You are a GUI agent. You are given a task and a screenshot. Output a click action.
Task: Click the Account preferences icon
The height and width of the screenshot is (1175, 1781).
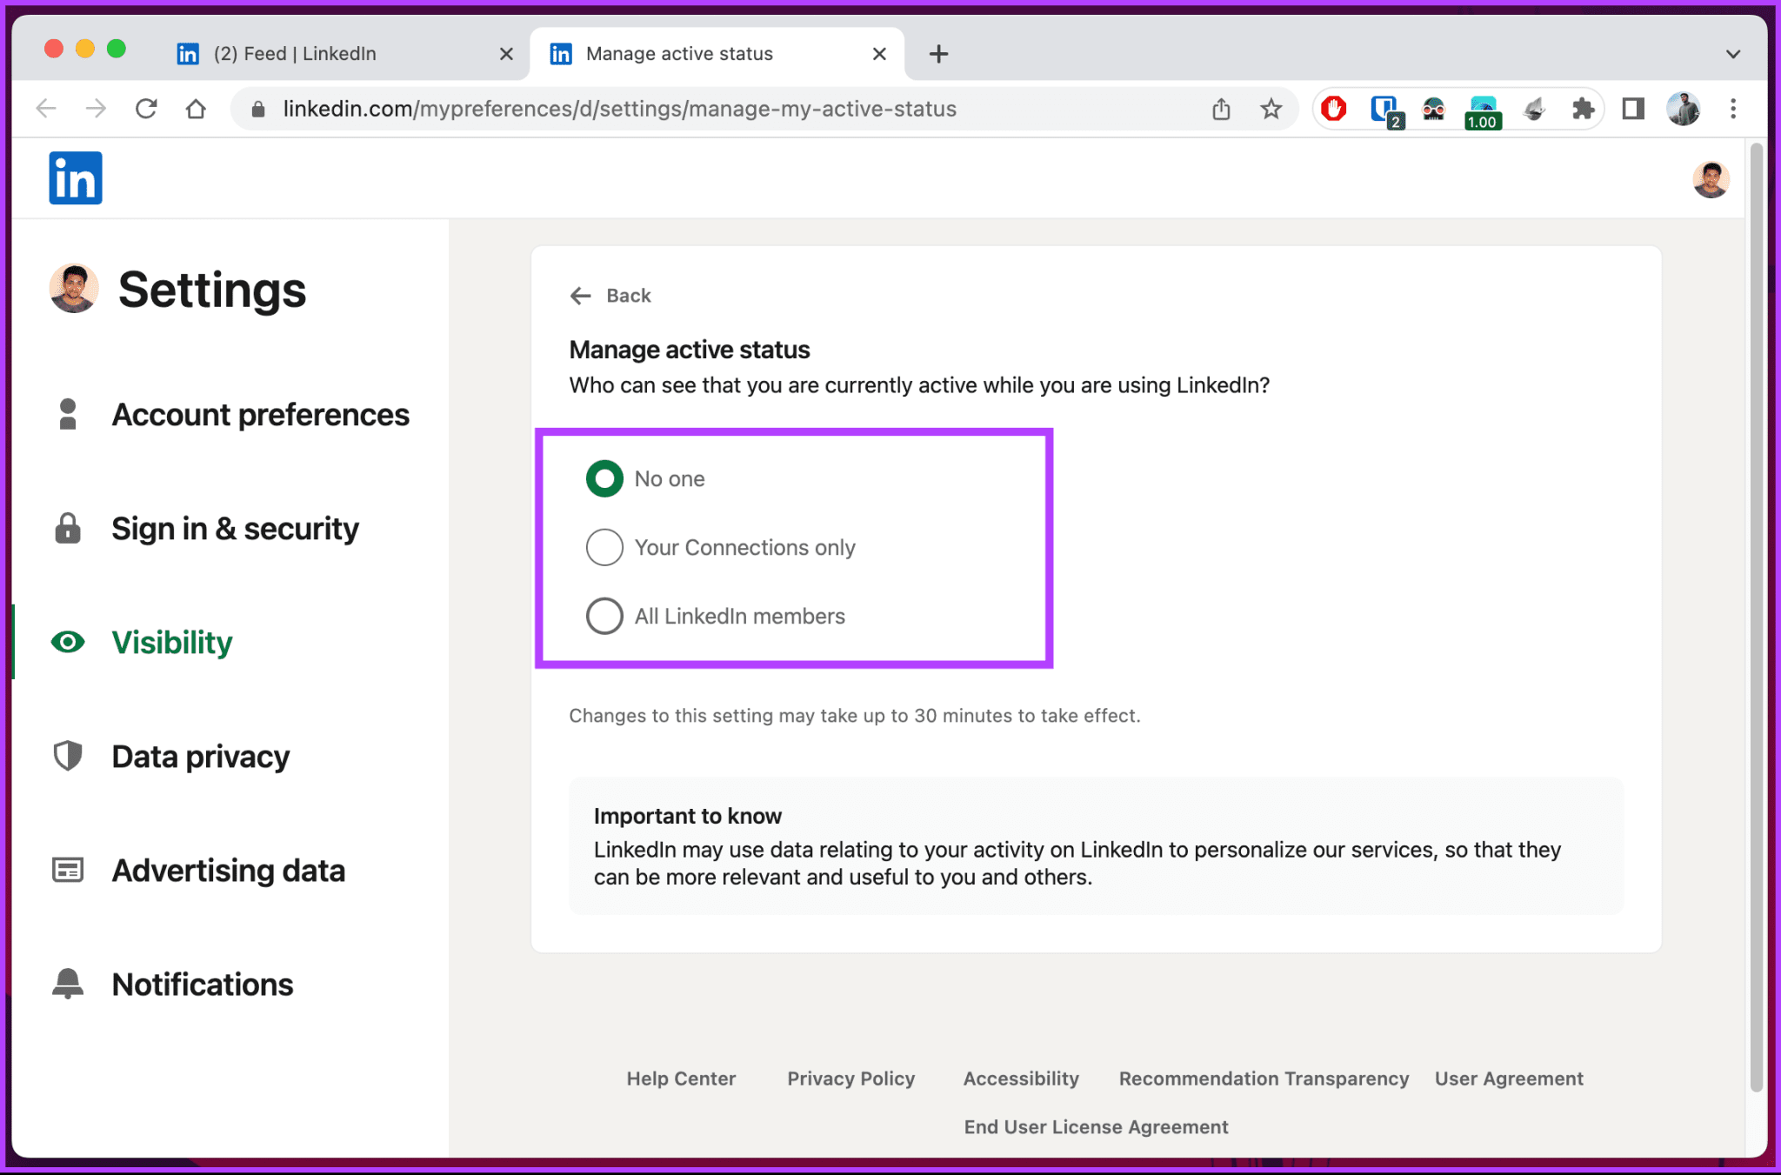[x=70, y=413]
